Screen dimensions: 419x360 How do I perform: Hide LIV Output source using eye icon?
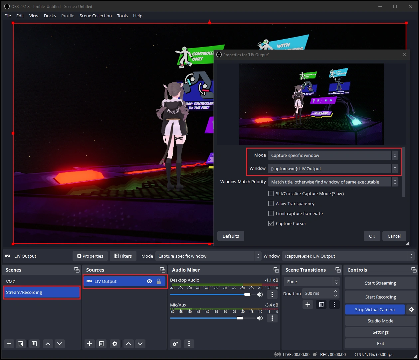(149, 281)
